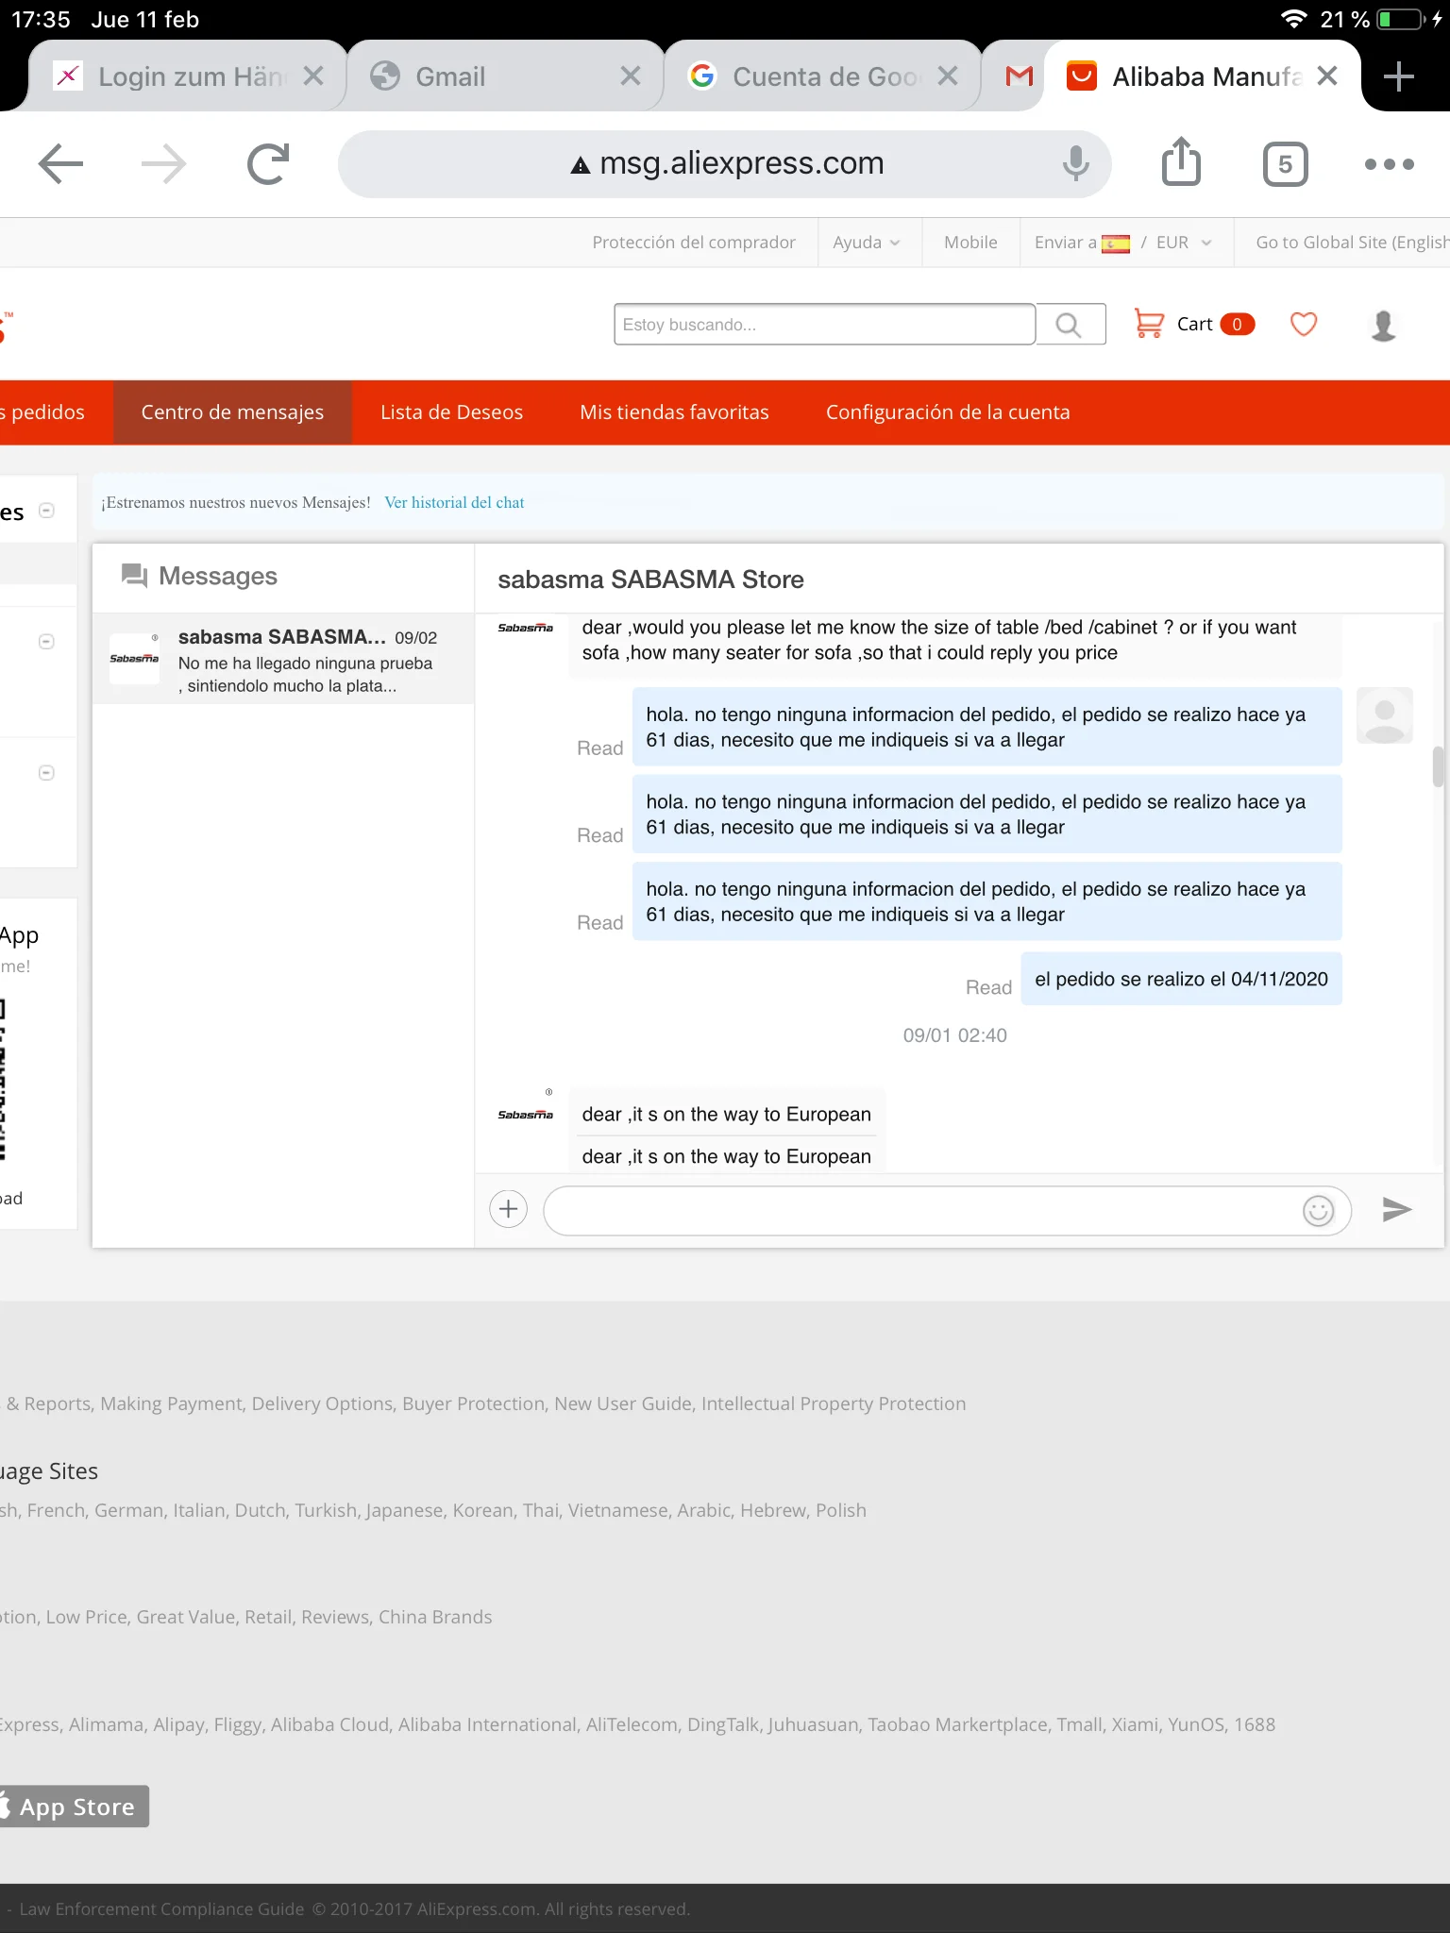Open the browser share icon
1450x1933 pixels.
[1181, 161]
